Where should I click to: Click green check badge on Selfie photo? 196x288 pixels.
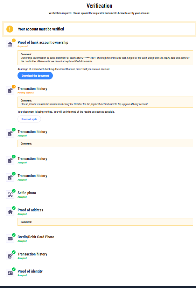14,191
